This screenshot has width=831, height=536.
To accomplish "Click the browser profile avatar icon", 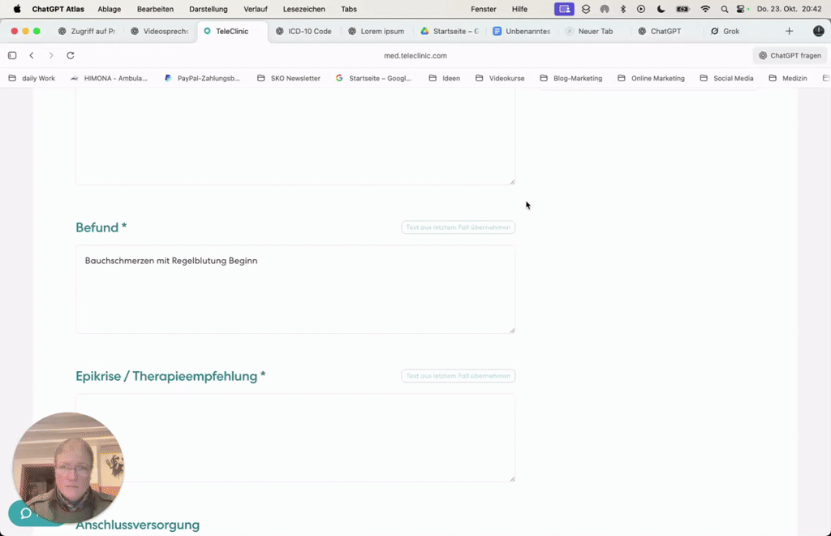I will (x=819, y=31).
